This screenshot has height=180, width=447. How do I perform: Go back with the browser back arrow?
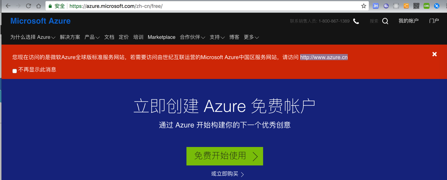[8, 6]
